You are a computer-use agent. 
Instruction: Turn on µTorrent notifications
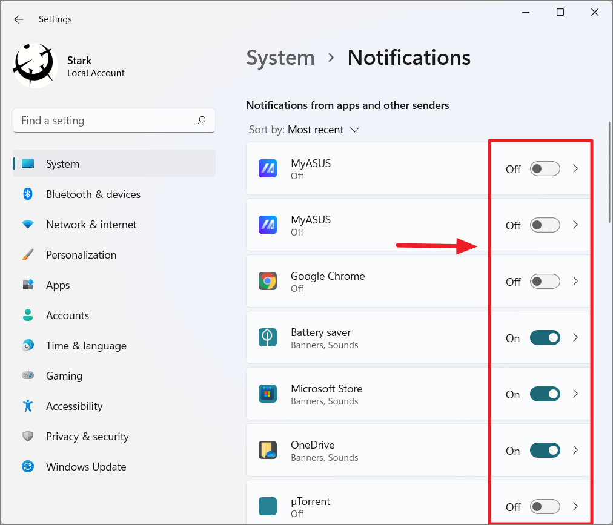[x=545, y=506]
